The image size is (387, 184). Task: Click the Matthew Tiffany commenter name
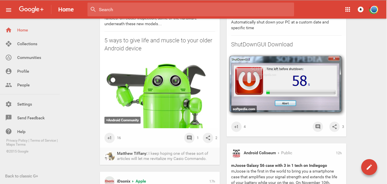pyautogui.click(x=132, y=153)
